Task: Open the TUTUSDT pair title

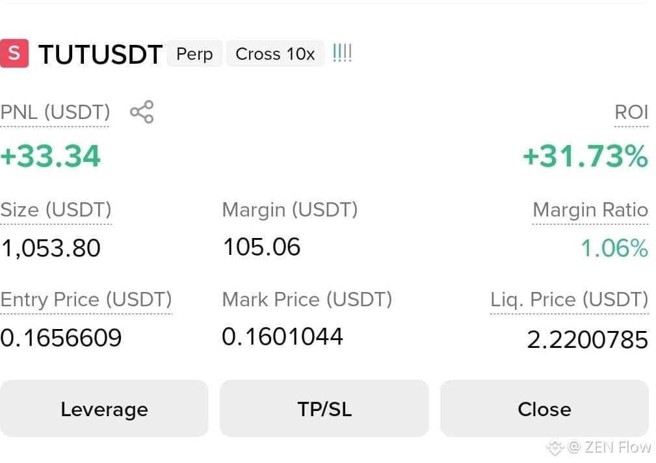Action: pyautogui.click(x=100, y=54)
